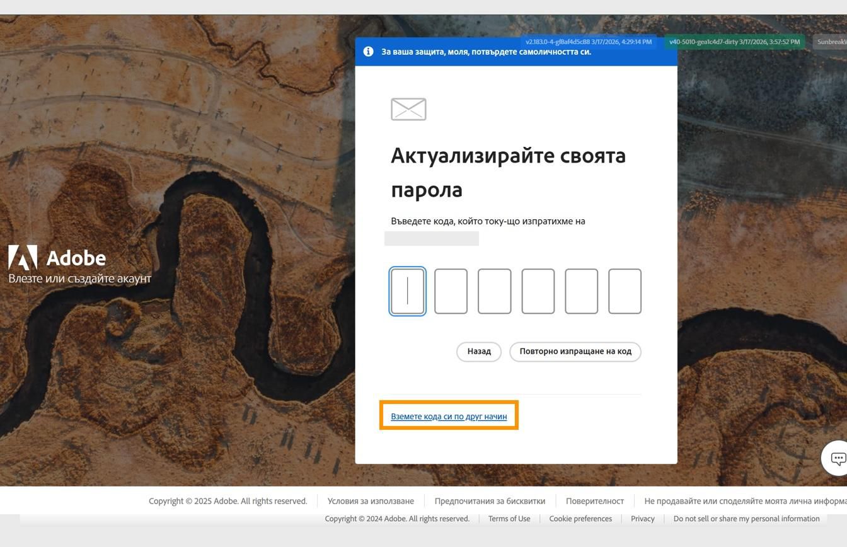Click the first verification code box
847x547 pixels.
(407, 291)
